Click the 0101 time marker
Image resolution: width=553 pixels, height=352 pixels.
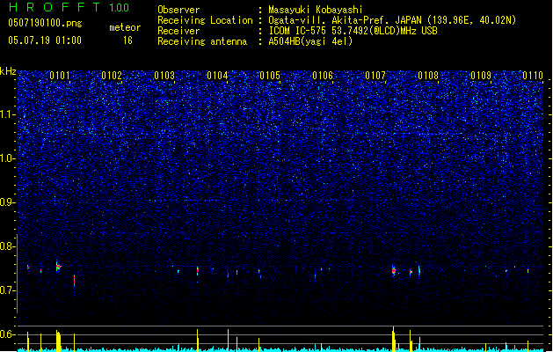coord(60,76)
